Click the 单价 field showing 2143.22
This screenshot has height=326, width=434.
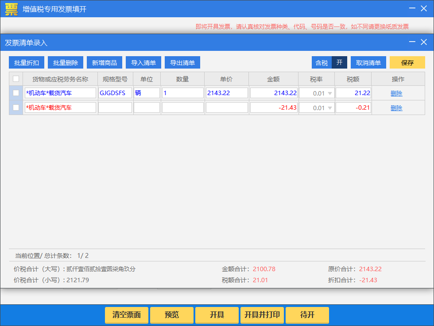[227, 93]
